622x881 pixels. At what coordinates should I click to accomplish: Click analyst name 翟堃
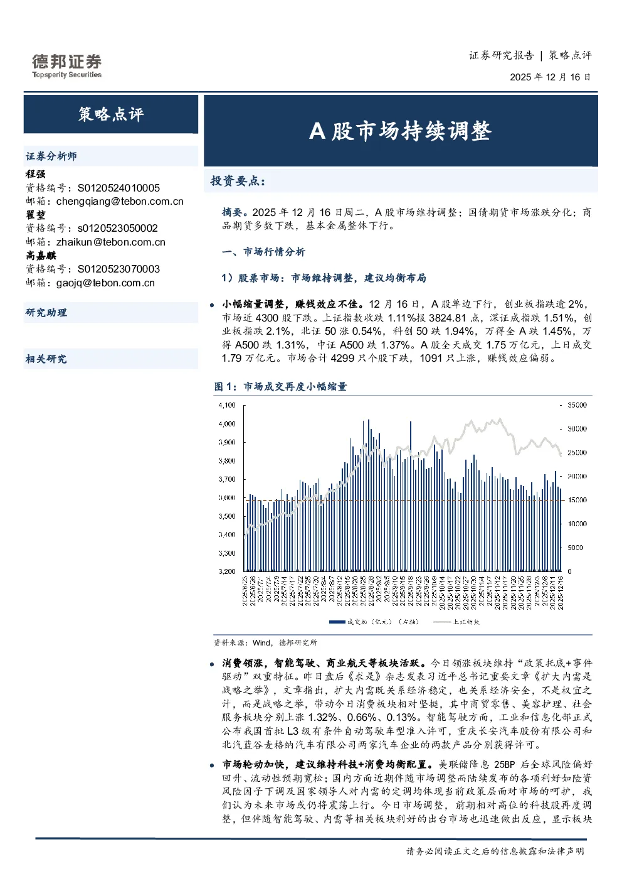(x=35, y=215)
